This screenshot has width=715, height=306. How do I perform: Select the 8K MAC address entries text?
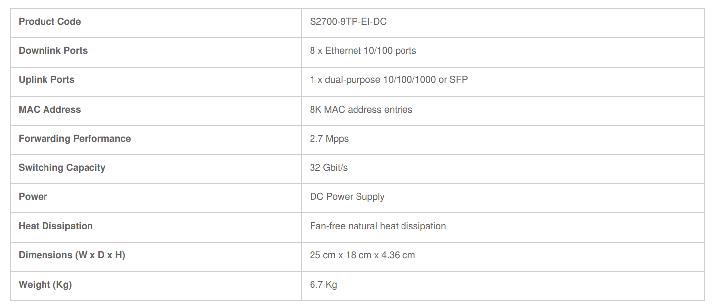pos(361,110)
